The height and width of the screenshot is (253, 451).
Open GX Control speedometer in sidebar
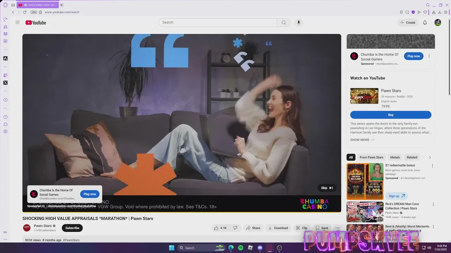5,19
